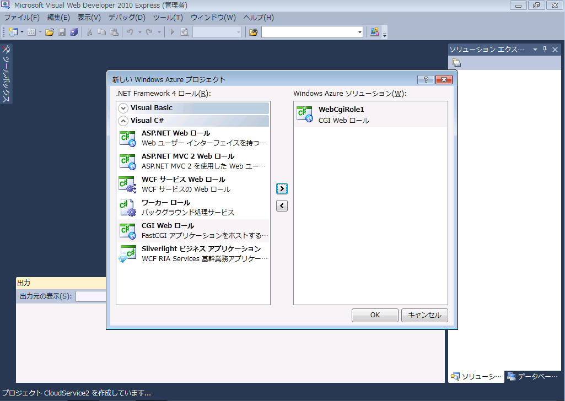Click the Open File folder icon

tap(50, 32)
